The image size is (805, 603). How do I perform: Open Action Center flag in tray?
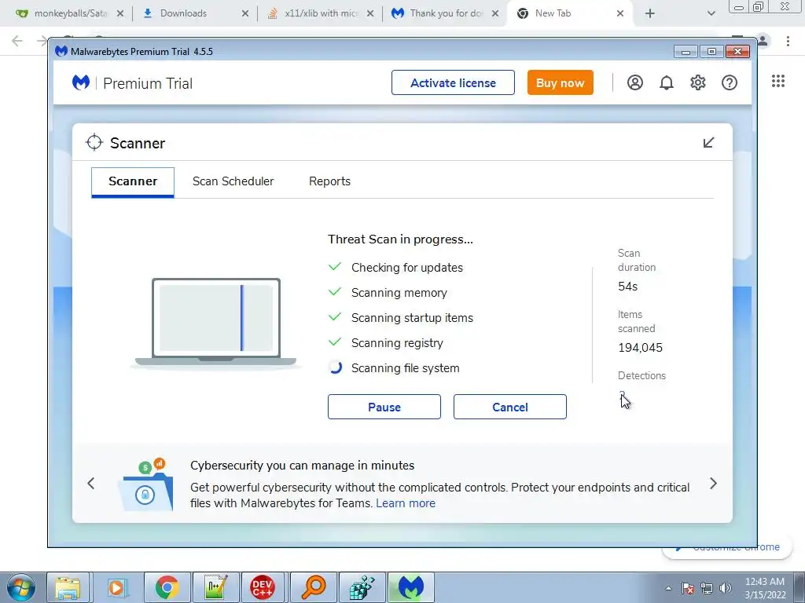(688, 588)
